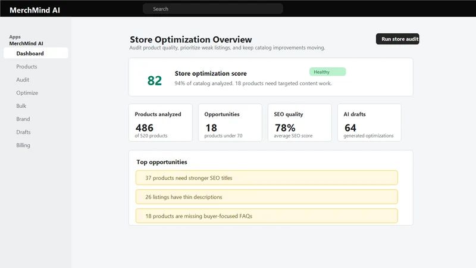Viewport: 476px width, 268px height.
Task: Open the SEO quality 78% card
Action: [300, 123]
